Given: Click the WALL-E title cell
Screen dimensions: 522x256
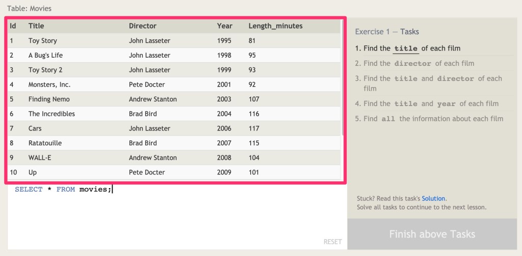Looking at the screenshot, I should (40, 158).
